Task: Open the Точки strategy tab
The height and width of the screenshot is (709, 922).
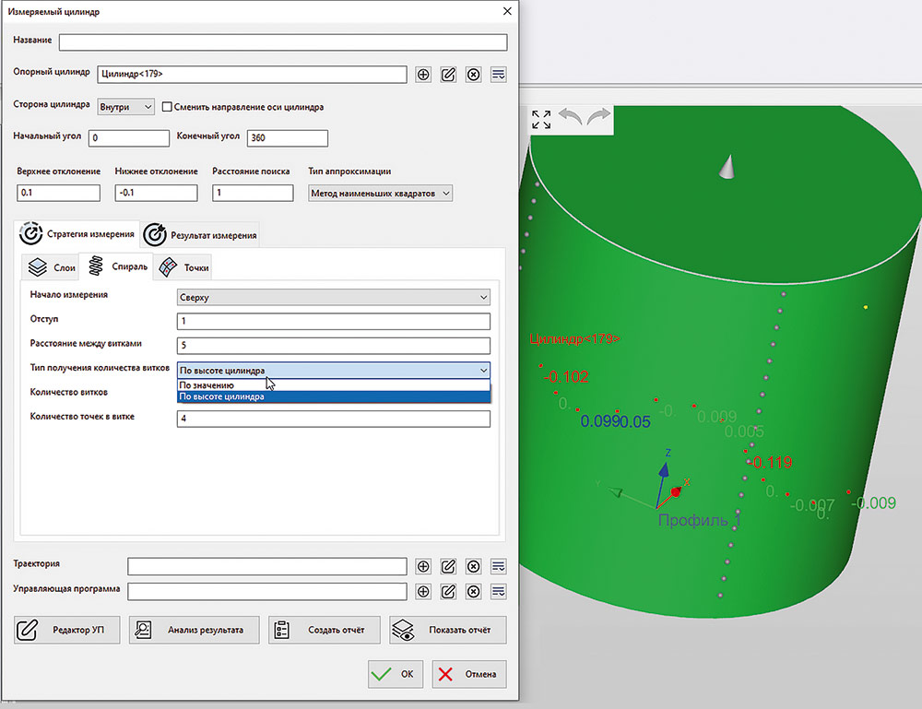Action: click(183, 267)
